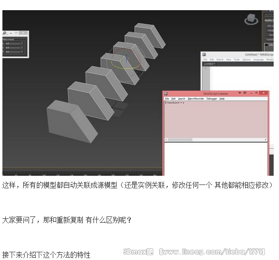This screenshot has width=279, height=260.
Task: Click the third offset value field in transform dialog
Action: [13, 52]
